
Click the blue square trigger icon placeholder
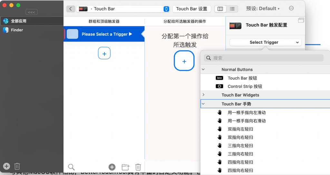click(x=73, y=34)
